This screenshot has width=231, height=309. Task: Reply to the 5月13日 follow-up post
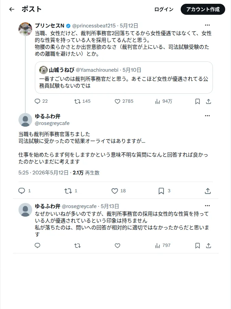coord(37,245)
